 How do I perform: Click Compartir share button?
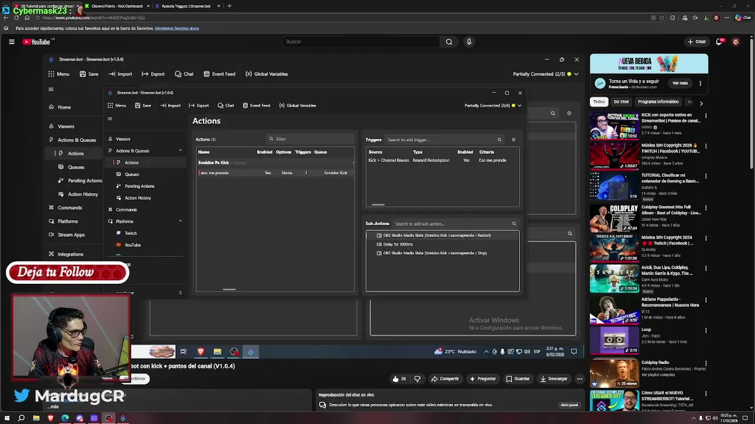(x=445, y=379)
